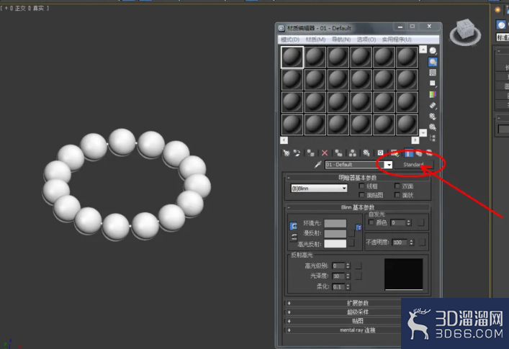Toggle the Show End Result icon

point(409,153)
